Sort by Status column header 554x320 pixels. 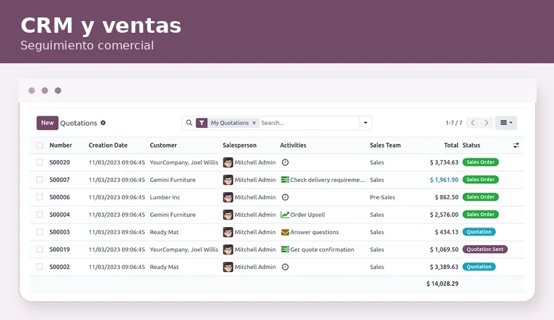coord(472,145)
